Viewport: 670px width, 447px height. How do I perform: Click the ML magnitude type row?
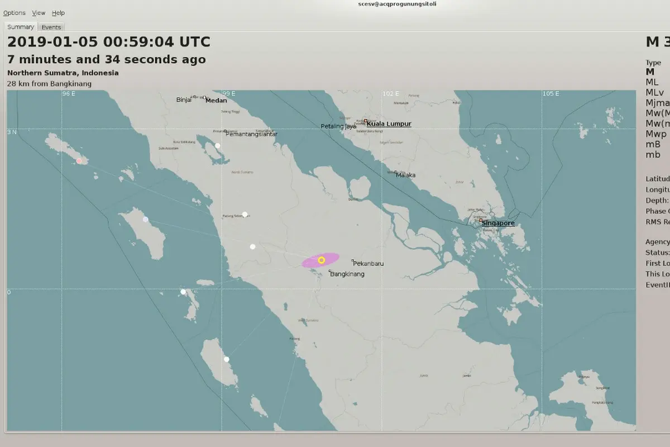click(652, 82)
